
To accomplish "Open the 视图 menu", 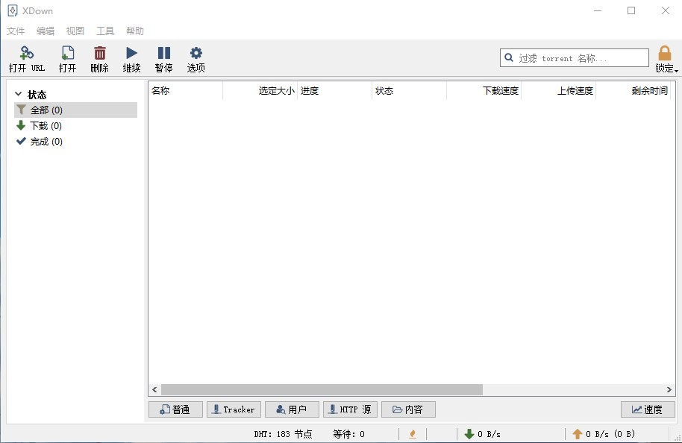I will [x=75, y=31].
